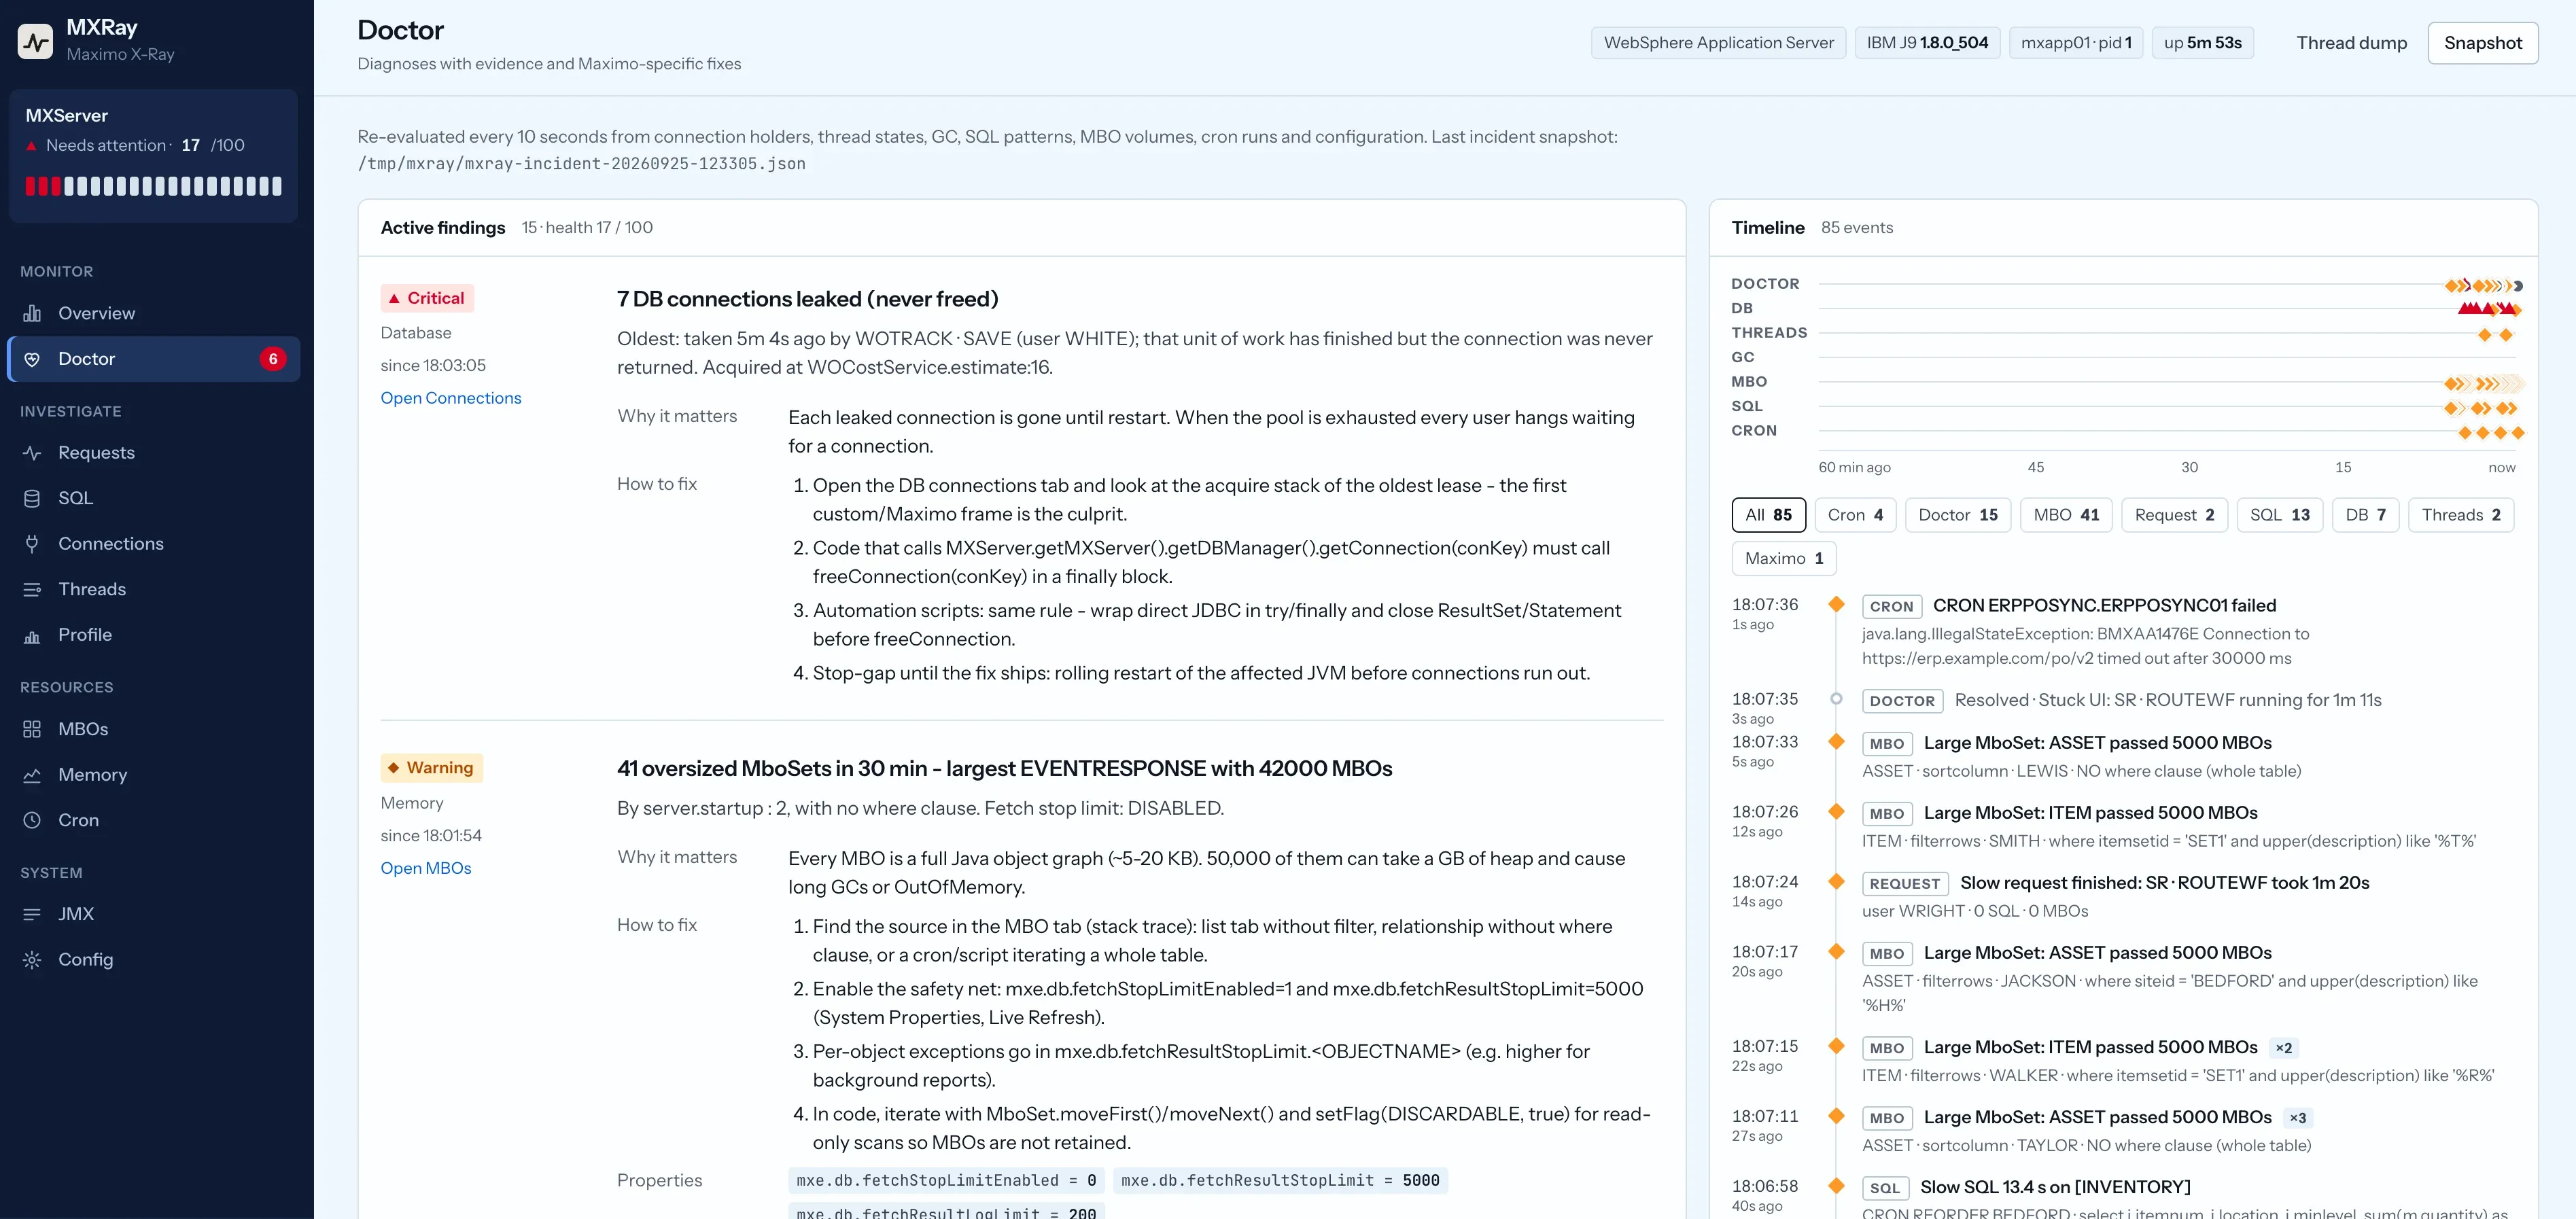
Task: Open MBOs grid icon in sidebar
Action: click(32, 729)
